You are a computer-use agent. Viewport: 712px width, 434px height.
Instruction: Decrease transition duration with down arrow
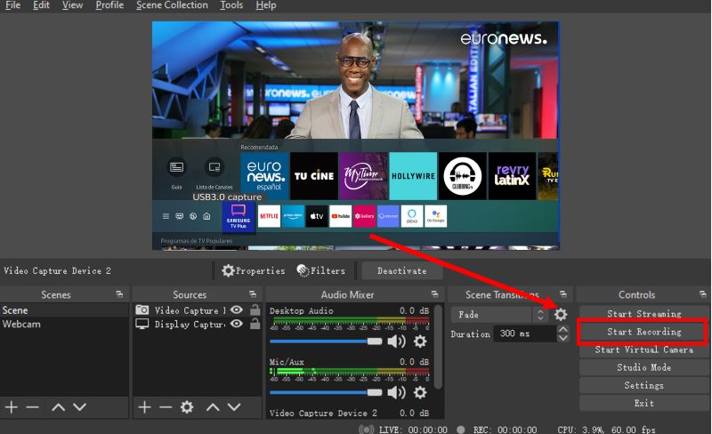[x=562, y=338]
